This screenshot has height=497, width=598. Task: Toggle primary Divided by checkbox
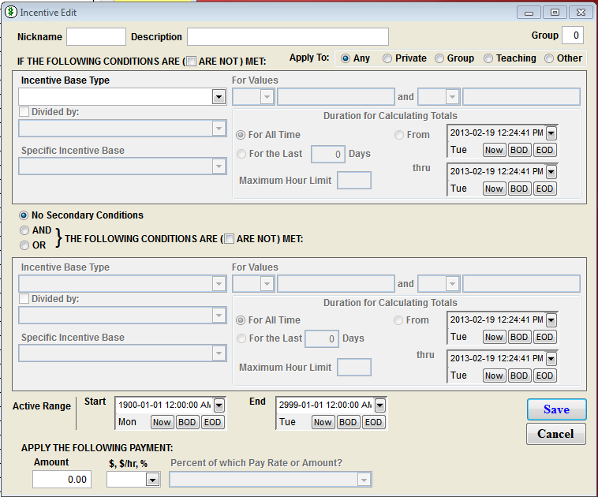coord(24,112)
